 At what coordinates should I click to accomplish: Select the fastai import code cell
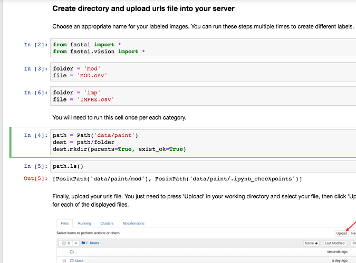pyautogui.click(x=203, y=48)
